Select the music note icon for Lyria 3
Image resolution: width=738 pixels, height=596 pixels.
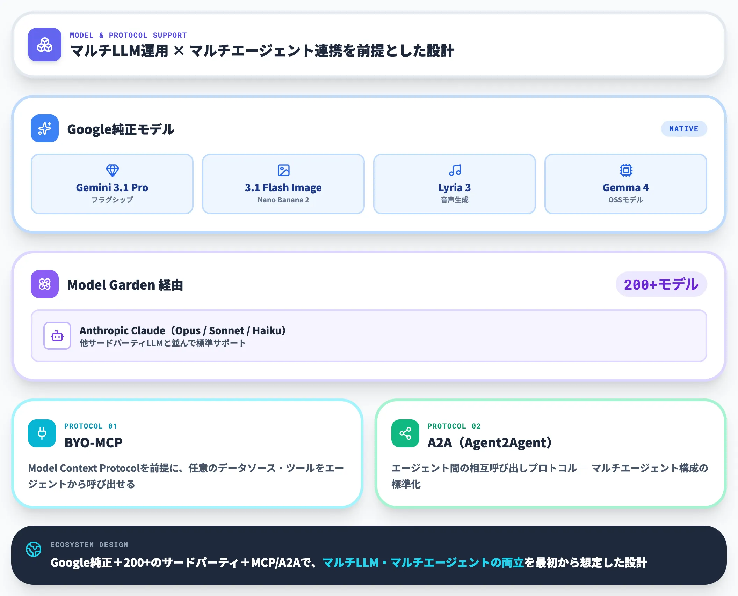(454, 170)
